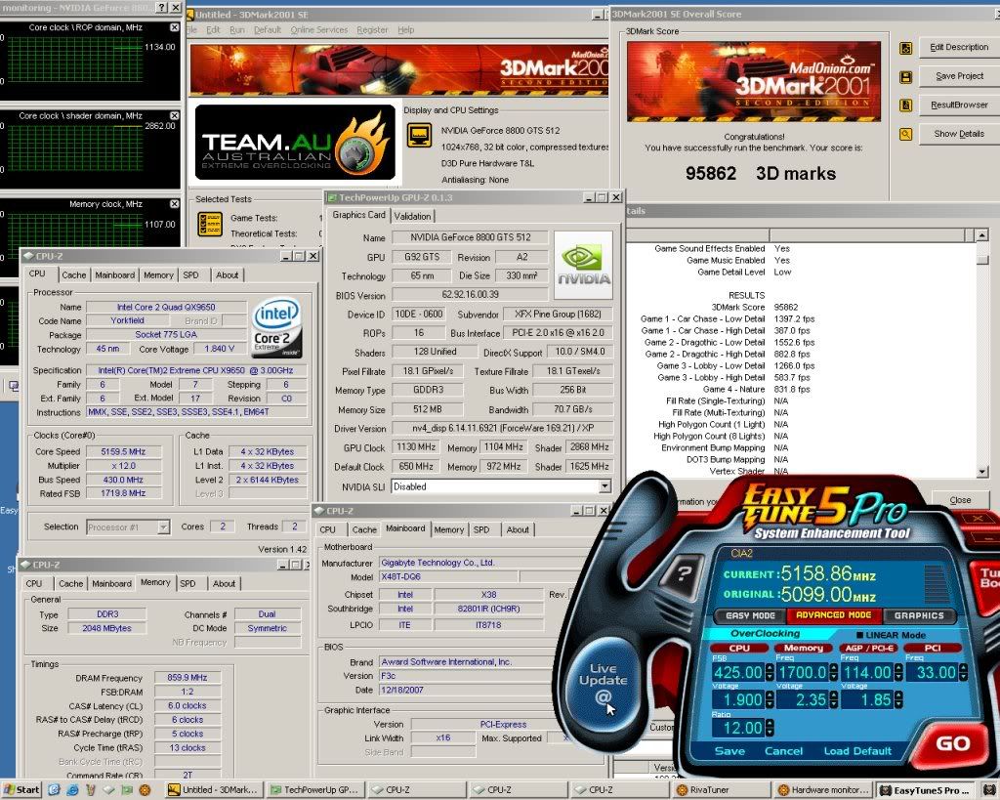This screenshot has width=1000, height=800.
Task: Click the details list scroll-up arrow in 3DMark
Action: [x=982, y=235]
